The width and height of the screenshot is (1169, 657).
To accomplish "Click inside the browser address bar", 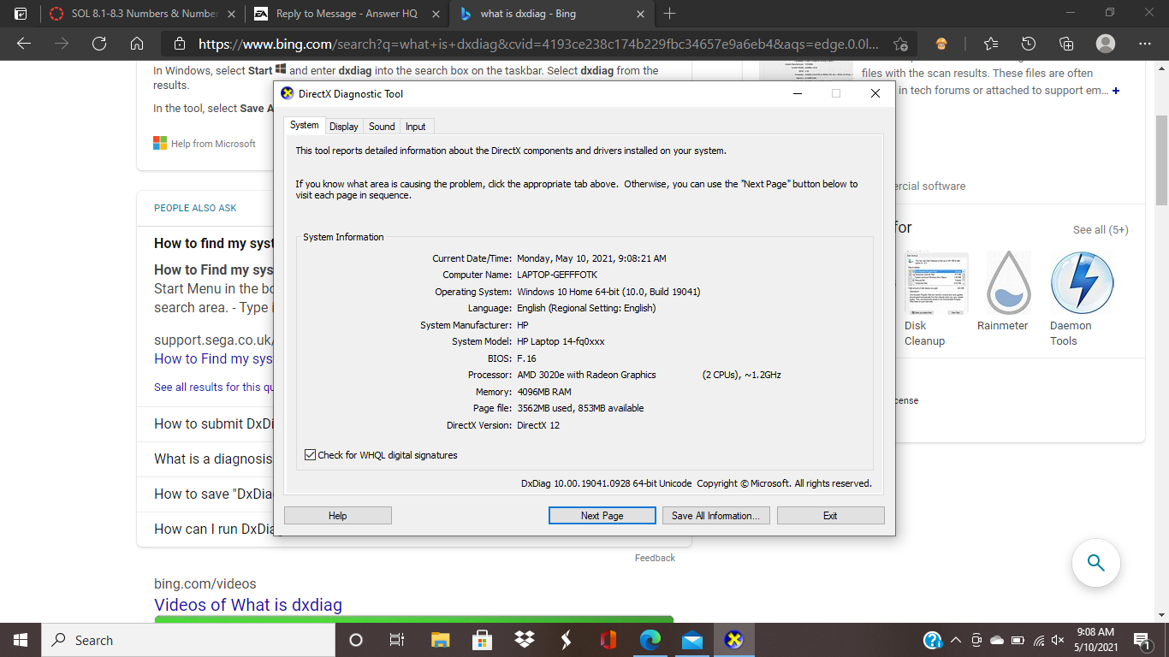I will tap(513, 42).
